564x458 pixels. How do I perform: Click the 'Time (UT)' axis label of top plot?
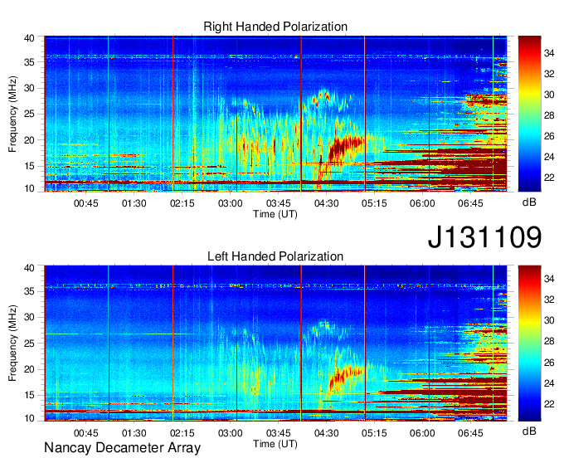click(275, 214)
